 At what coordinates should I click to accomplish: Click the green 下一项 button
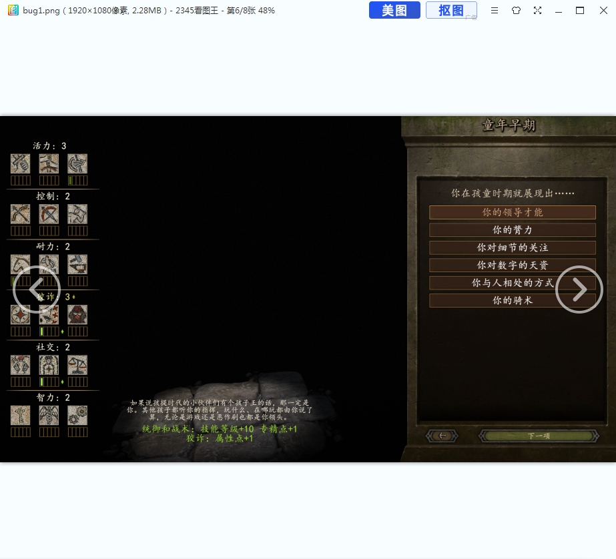tap(539, 436)
